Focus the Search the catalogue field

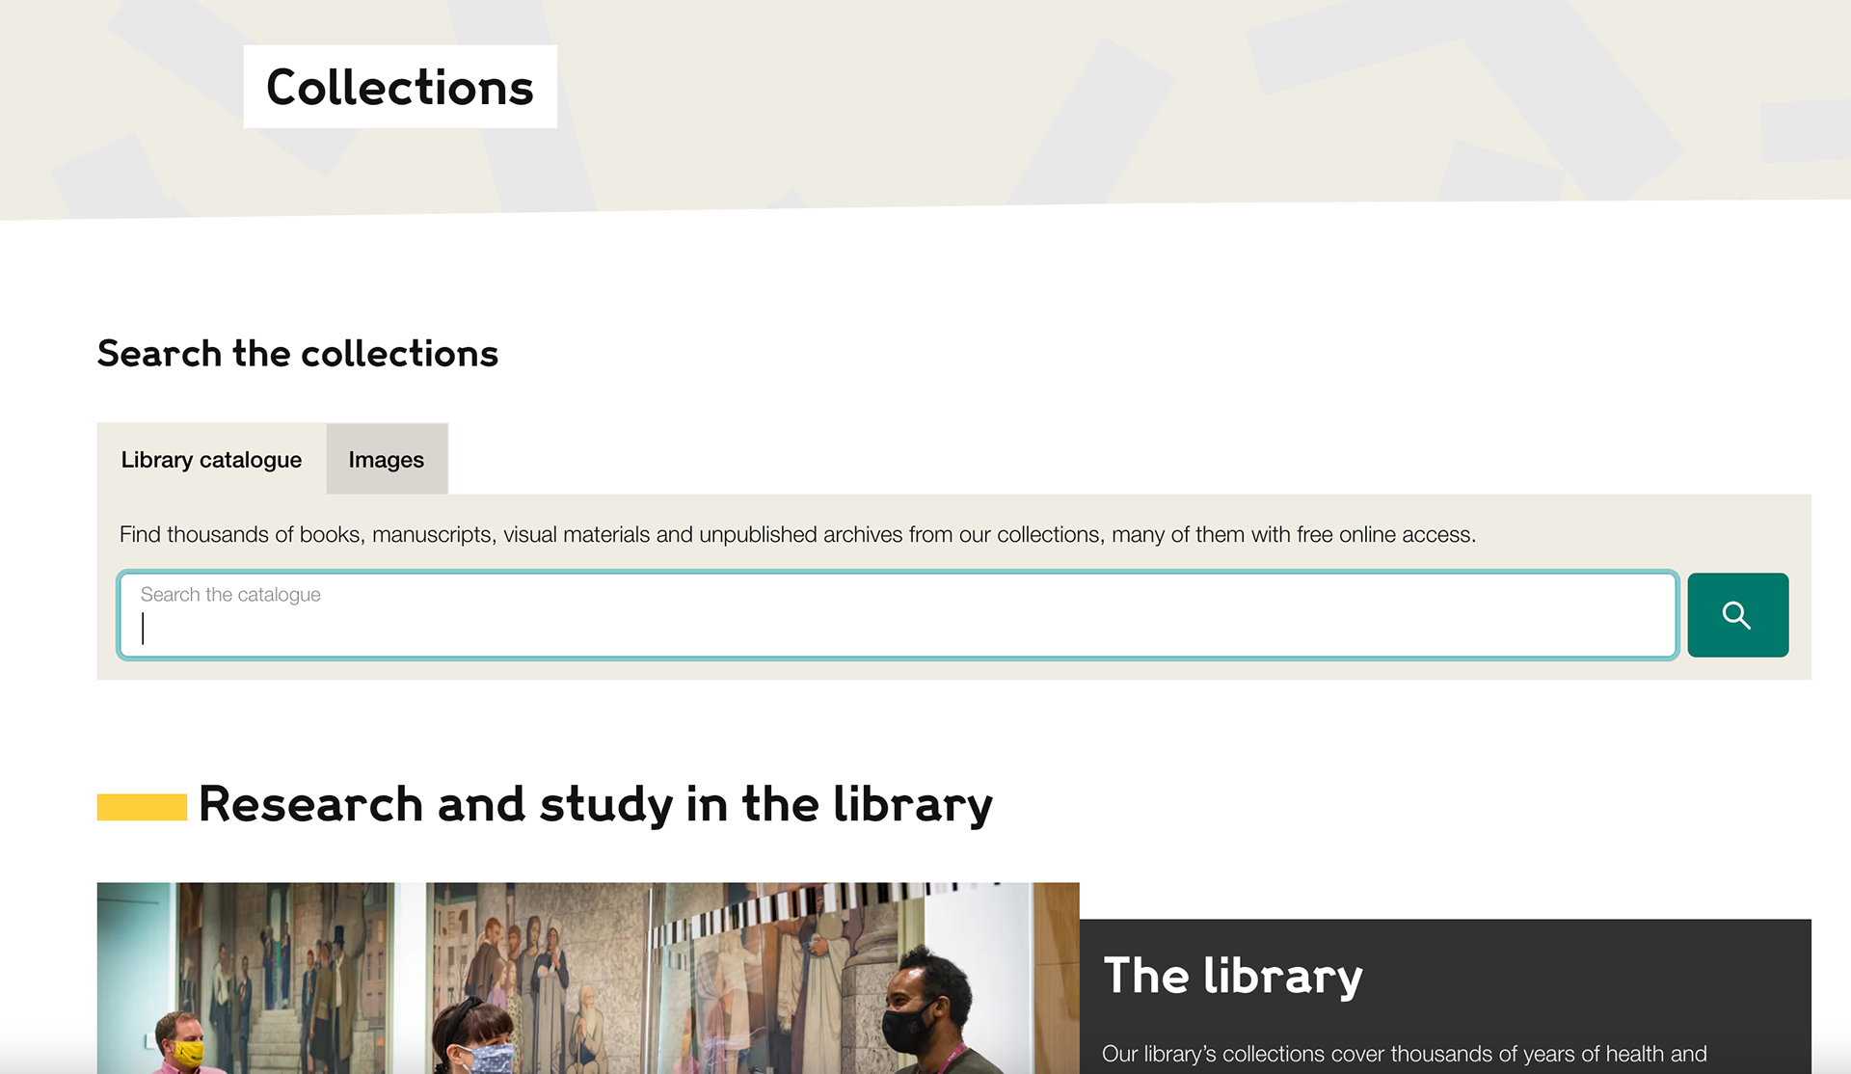[898, 615]
